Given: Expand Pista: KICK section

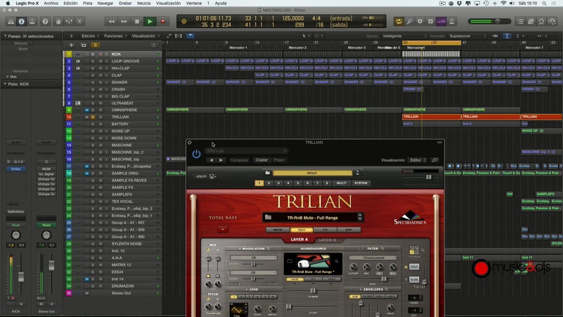Looking at the screenshot, I should (x=5, y=84).
